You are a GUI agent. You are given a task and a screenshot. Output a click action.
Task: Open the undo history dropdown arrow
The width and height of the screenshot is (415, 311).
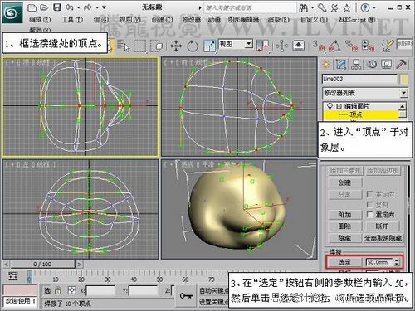(x=78, y=7)
